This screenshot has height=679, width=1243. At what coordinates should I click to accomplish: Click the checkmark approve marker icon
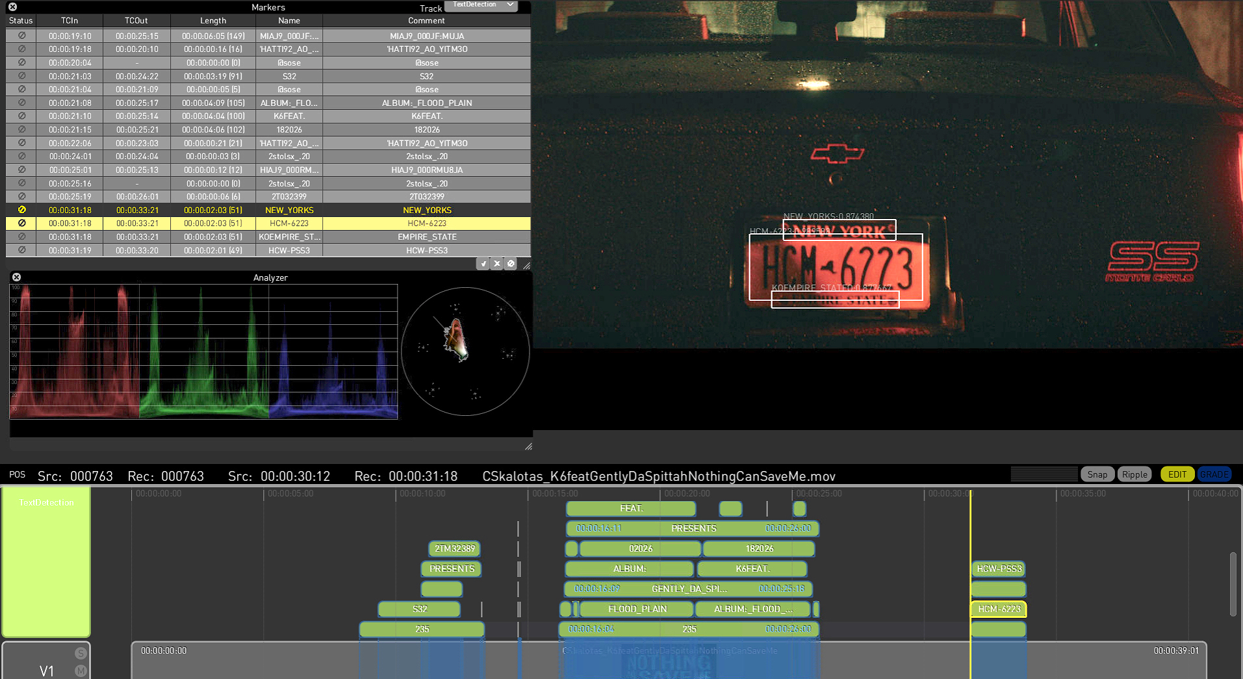point(483,264)
